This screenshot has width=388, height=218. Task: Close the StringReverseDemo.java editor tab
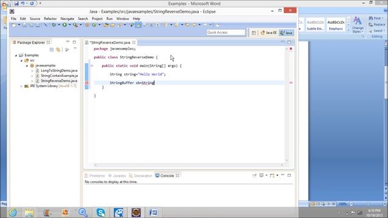click(134, 42)
